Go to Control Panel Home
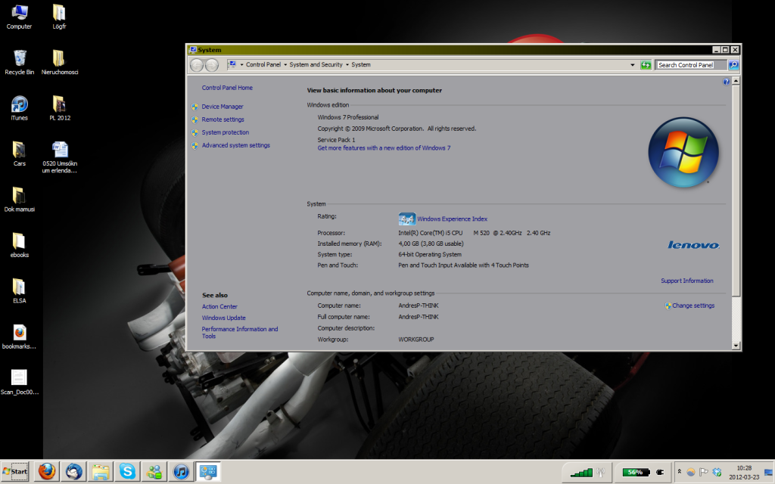 pyautogui.click(x=227, y=88)
